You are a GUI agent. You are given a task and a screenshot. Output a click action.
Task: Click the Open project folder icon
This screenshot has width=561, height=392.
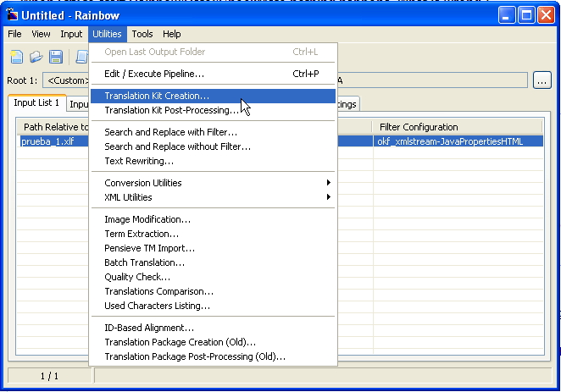pyautogui.click(x=36, y=57)
